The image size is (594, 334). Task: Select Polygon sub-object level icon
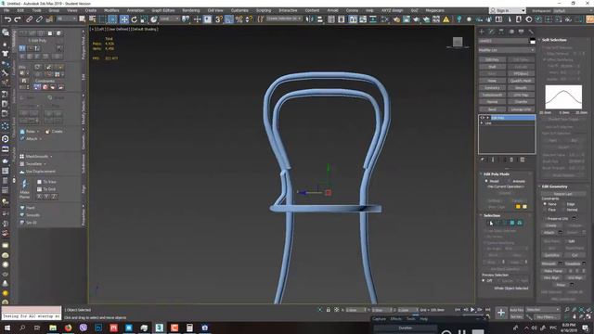512,223
